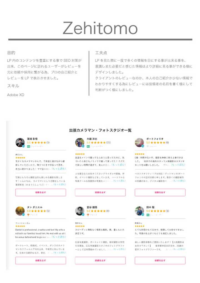Screen dimensions: 200x283
Task: Click the 依頼を出す button for ポートフォリオ
Action: (x=160, y=192)
